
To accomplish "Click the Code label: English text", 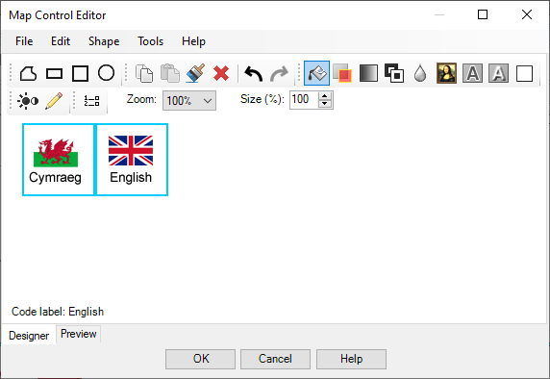I will click(58, 312).
